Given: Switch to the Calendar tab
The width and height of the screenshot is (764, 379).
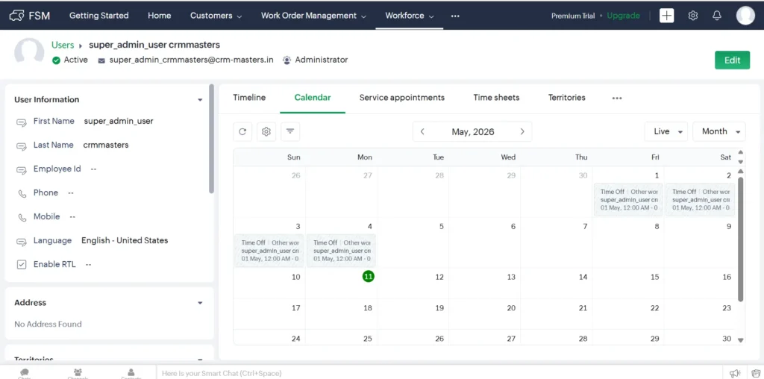Looking at the screenshot, I should click(x=313, y=98).
